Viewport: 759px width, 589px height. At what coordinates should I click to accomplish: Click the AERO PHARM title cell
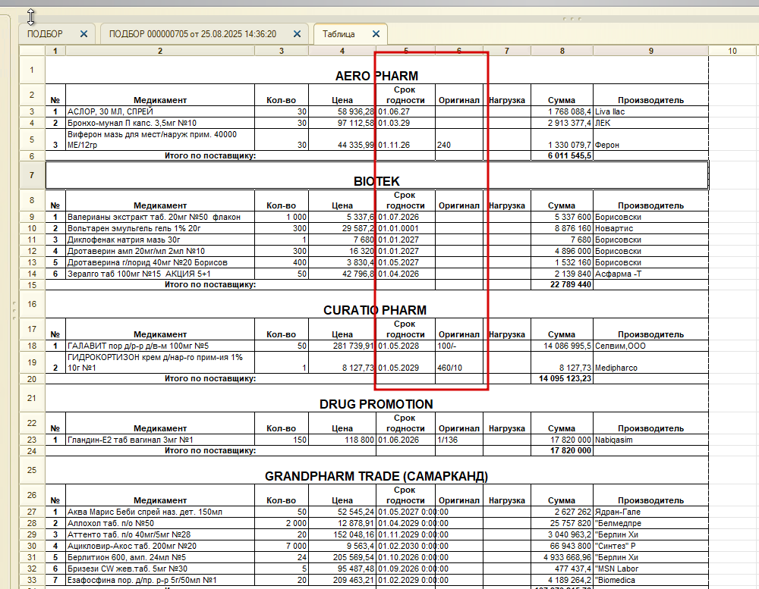(x=376, y=70)
